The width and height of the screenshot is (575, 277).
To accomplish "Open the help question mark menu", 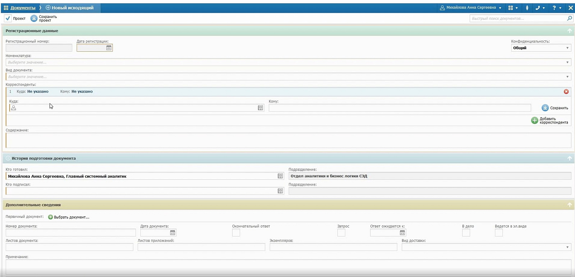I will pyautogui.click(x=557, y=8).
